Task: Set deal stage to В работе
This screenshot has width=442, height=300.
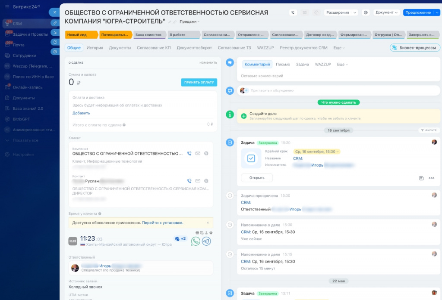Action: 183,35
